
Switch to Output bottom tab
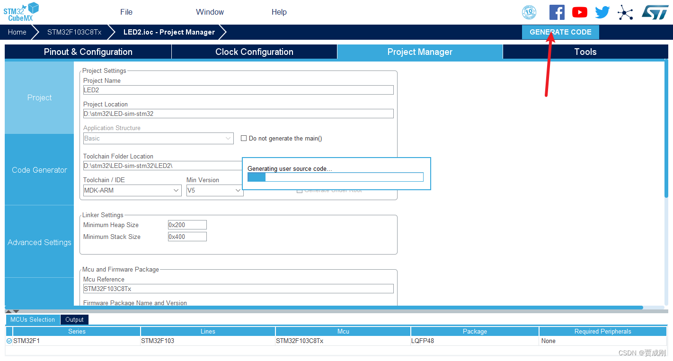pyautogui.click(x=75, y=320)
